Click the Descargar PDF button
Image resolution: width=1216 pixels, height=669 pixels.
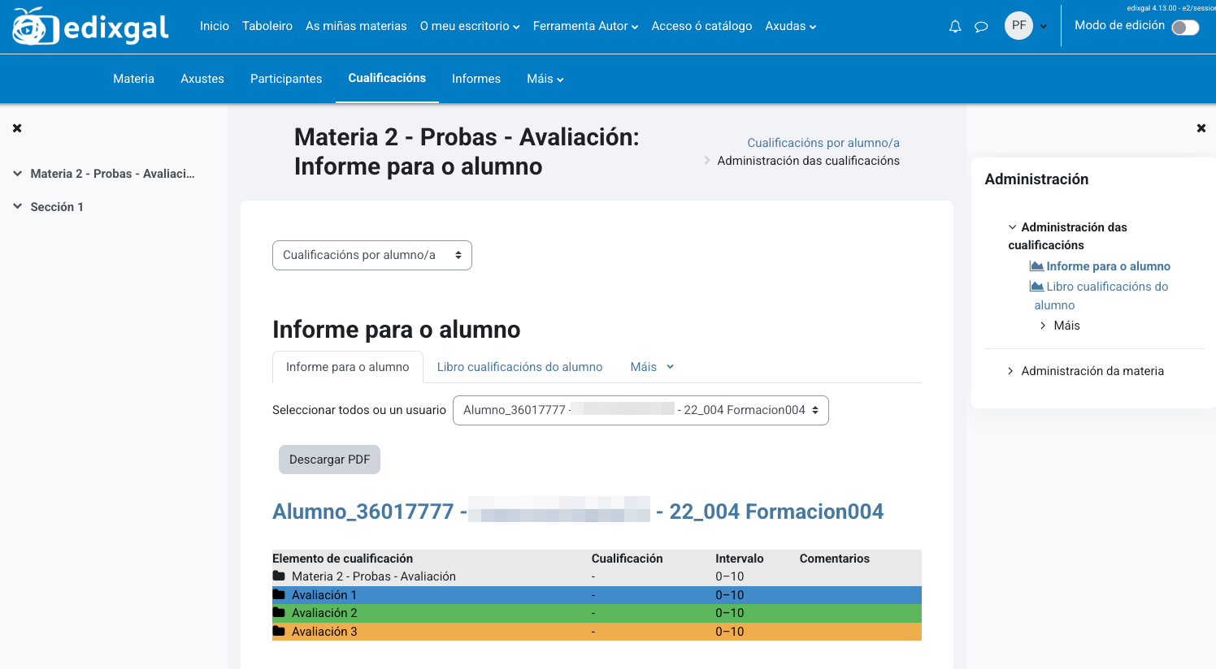(329, 459)
